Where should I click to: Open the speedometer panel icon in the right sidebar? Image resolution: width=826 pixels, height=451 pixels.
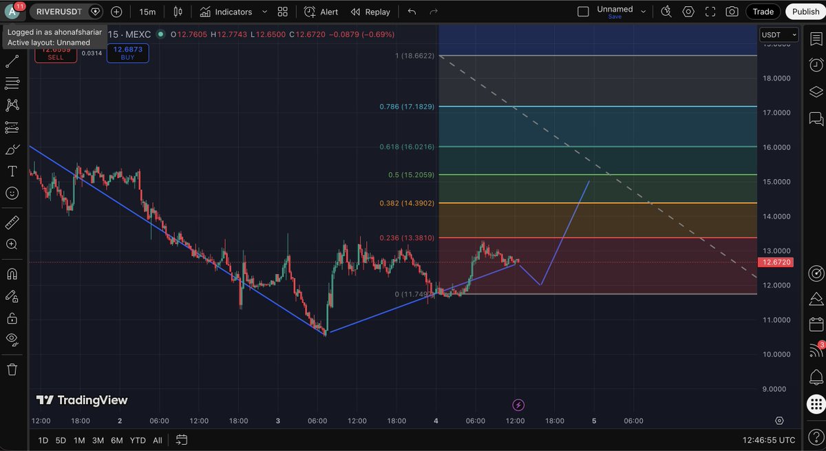pos(816,273)
